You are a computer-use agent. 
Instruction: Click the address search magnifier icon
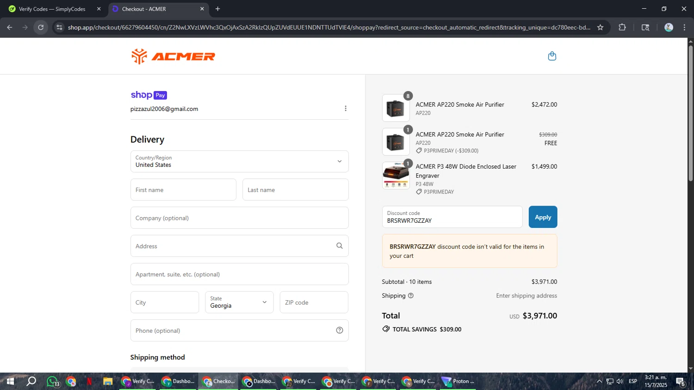click(x=339, y=246)
